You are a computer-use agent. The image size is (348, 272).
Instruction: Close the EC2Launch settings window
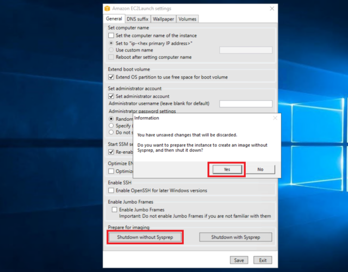point(272,9)
